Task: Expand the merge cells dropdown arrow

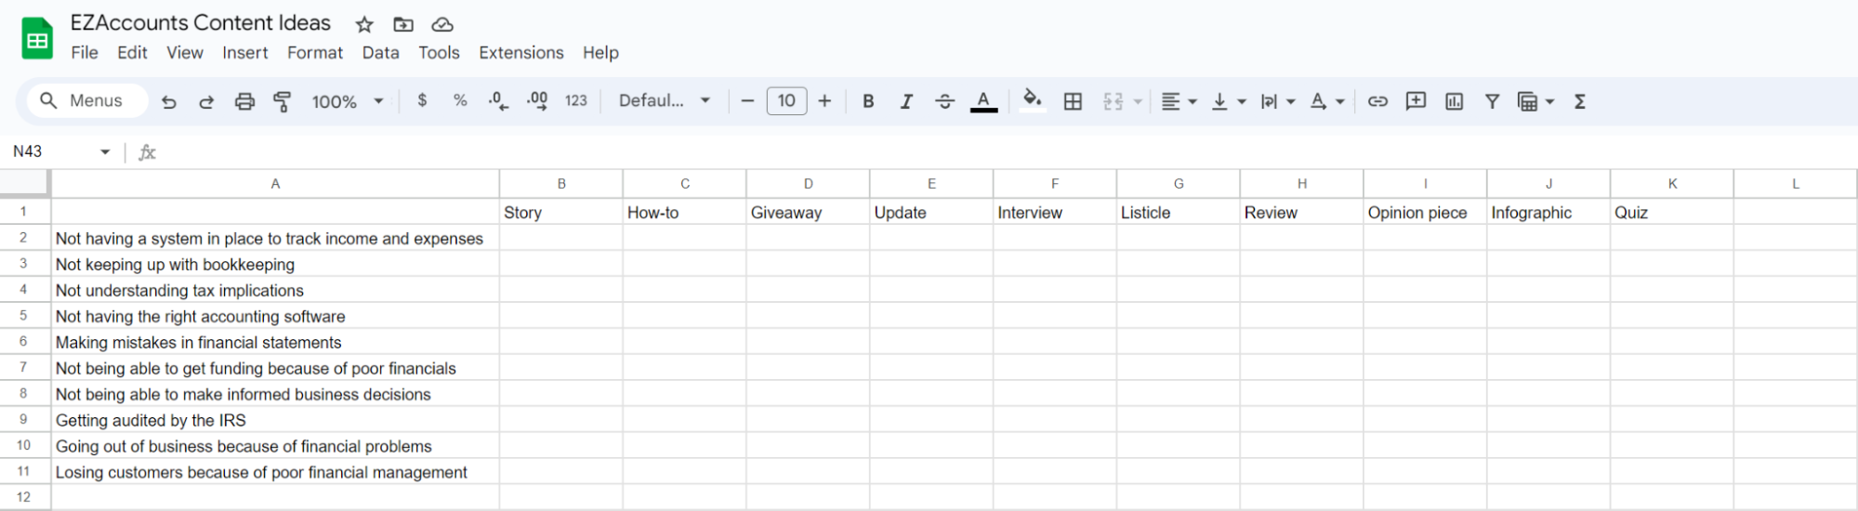Action: pos(1138,101)
